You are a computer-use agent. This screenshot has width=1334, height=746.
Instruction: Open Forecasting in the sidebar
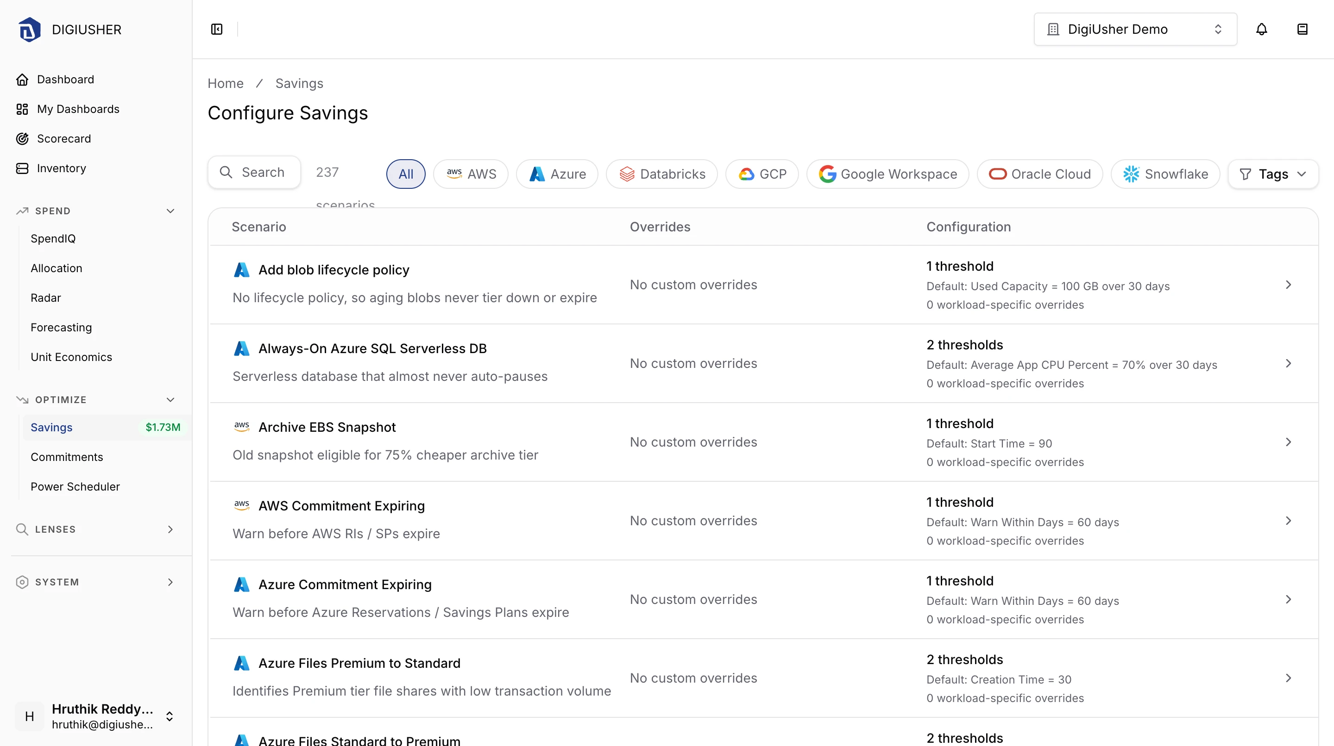pos(61,328)
